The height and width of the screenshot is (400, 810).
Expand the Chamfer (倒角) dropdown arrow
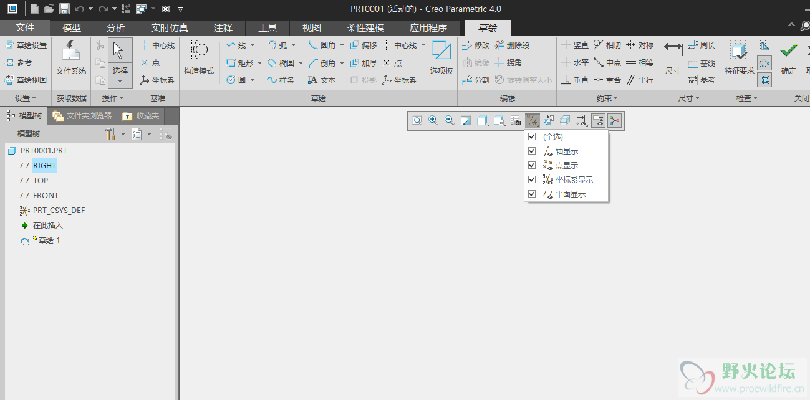[342, 63]
